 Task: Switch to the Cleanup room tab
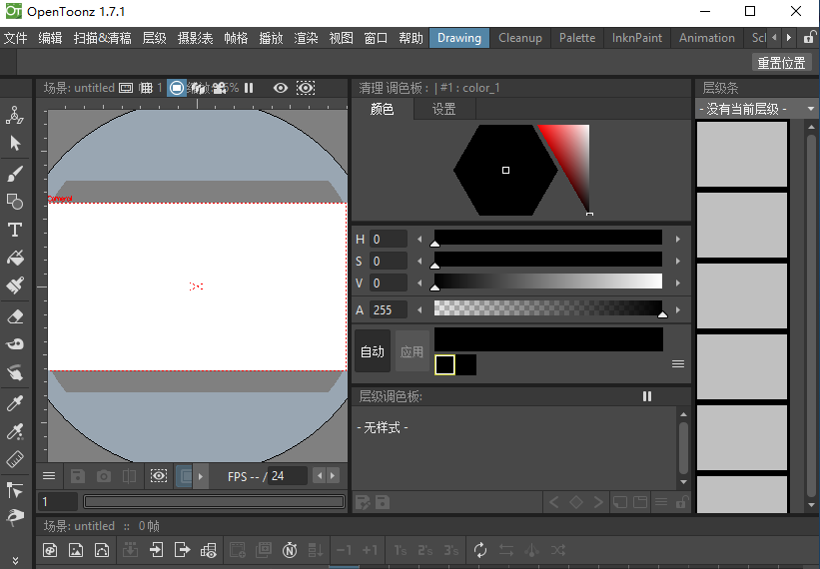coord(519,38)
